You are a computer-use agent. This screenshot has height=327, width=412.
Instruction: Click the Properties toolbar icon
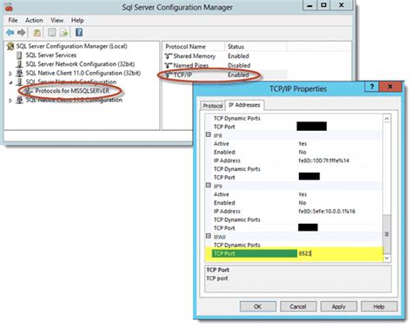point(52,33)
